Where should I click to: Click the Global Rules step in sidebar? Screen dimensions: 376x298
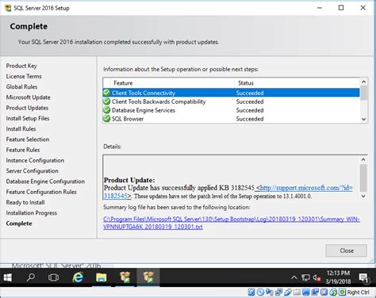(x=21, y=86)
